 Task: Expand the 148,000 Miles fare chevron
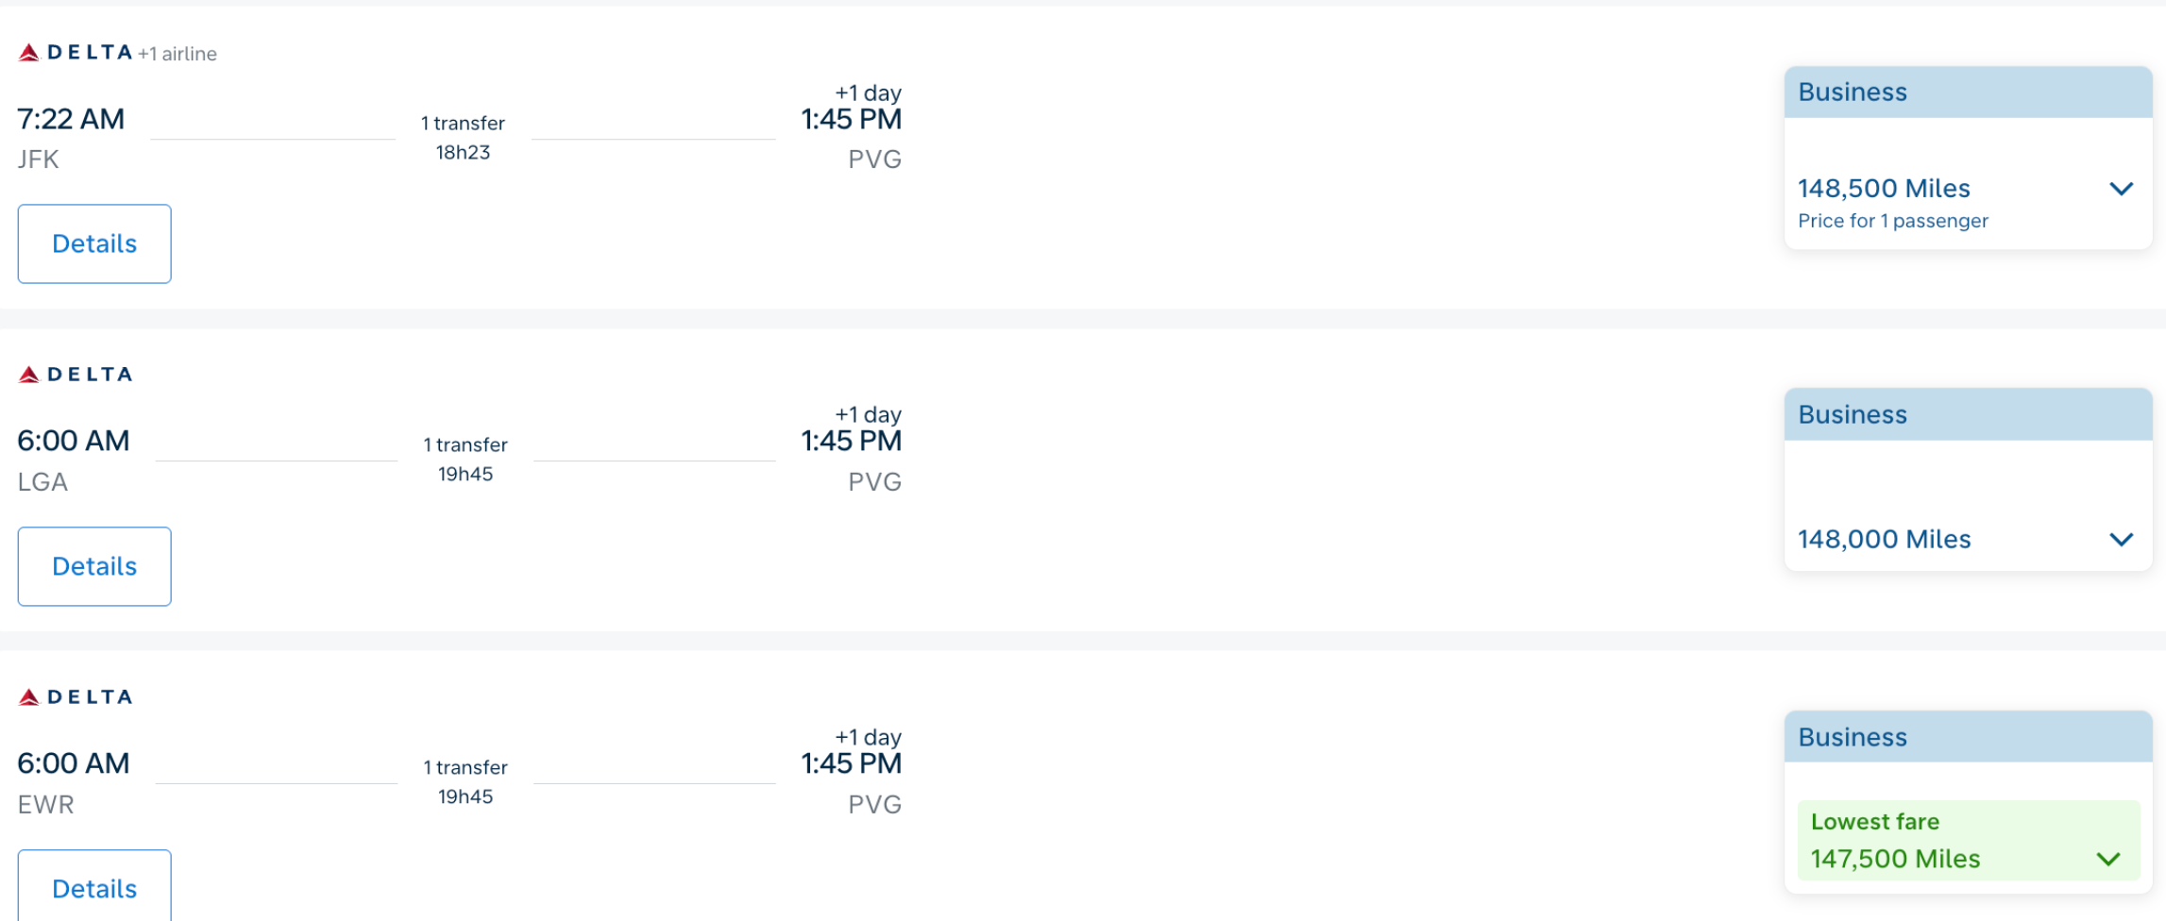2121,540
